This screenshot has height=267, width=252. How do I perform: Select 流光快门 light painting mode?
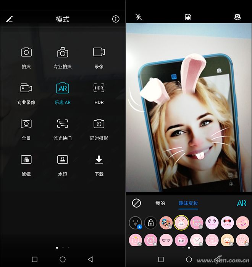(x=63, y=124)
